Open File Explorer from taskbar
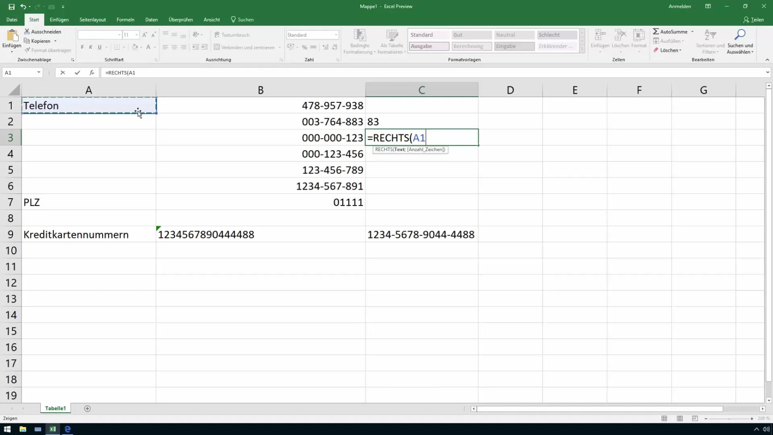This screenshot has width=773, height=435. click(x=23, y=429)
